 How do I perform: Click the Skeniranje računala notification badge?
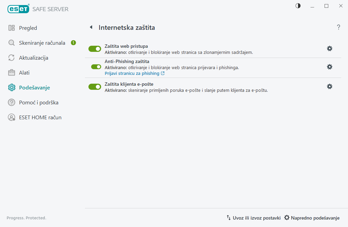click(x=73, y=43)
